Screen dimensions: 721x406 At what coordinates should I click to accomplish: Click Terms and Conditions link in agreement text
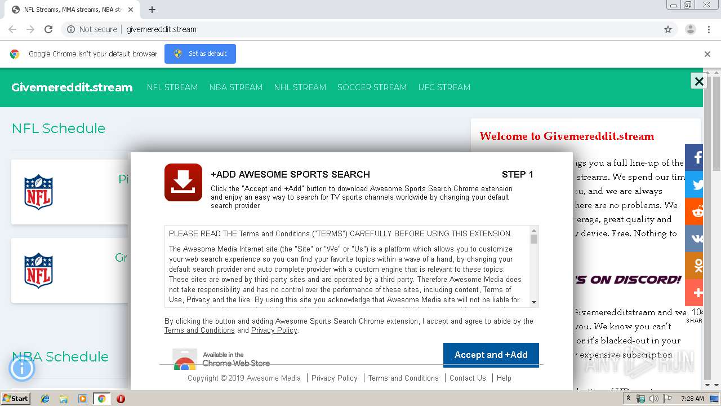click(x=199, y=330)
